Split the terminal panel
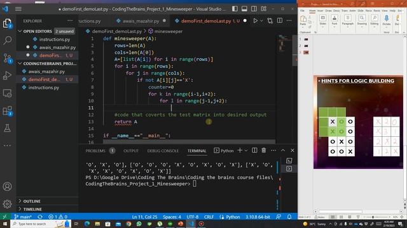Viewport: 407px width, 228px height. click(x=254, y=151)
